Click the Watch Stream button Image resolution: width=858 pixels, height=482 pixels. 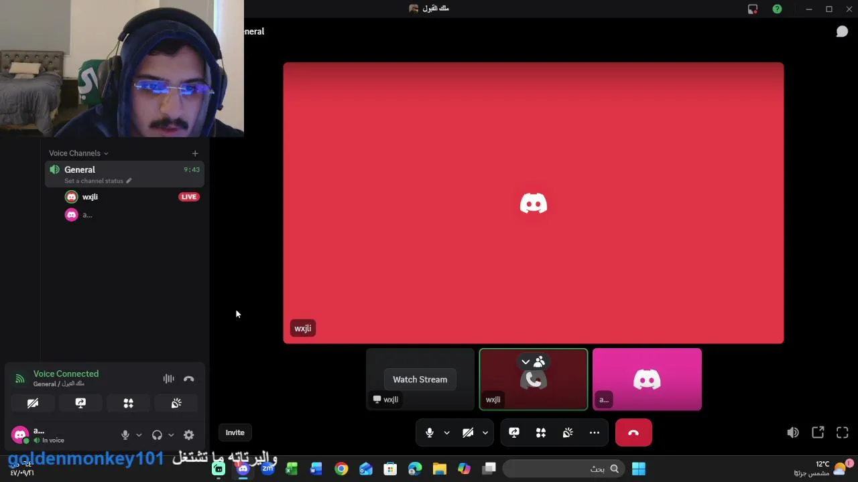coord(420,380)
